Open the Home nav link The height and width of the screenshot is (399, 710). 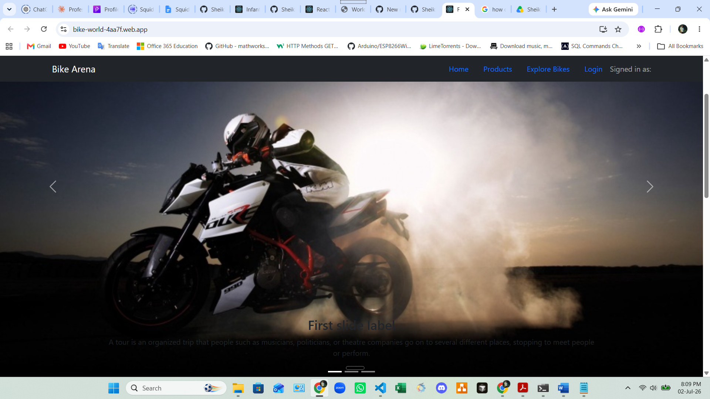pyautogui.click(x=459, y=69)
